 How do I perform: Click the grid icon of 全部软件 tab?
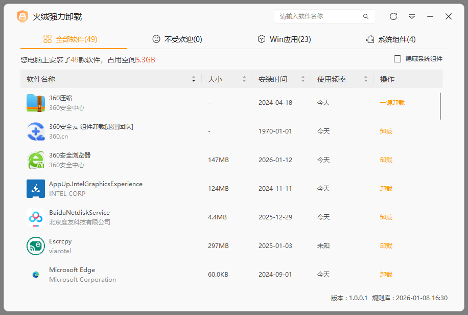tap(48, 39)
